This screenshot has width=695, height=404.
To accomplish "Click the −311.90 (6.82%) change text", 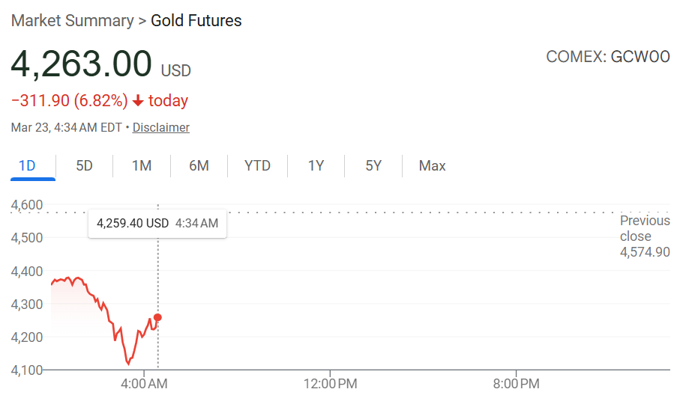I will pos(69,101).
